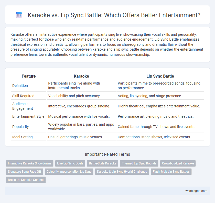This screenshot has height=203, width=215.
Task: Click 'Interactive, encourages group singing.' cell
Action: tap(81, 106)
